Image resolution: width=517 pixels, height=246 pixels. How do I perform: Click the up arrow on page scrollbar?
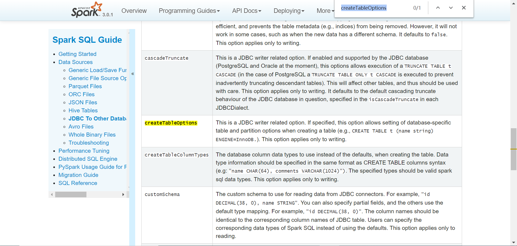coord(514,3)
